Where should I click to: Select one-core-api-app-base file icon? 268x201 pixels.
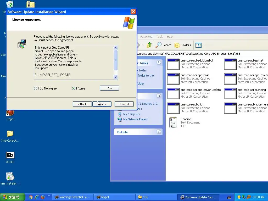173,79
